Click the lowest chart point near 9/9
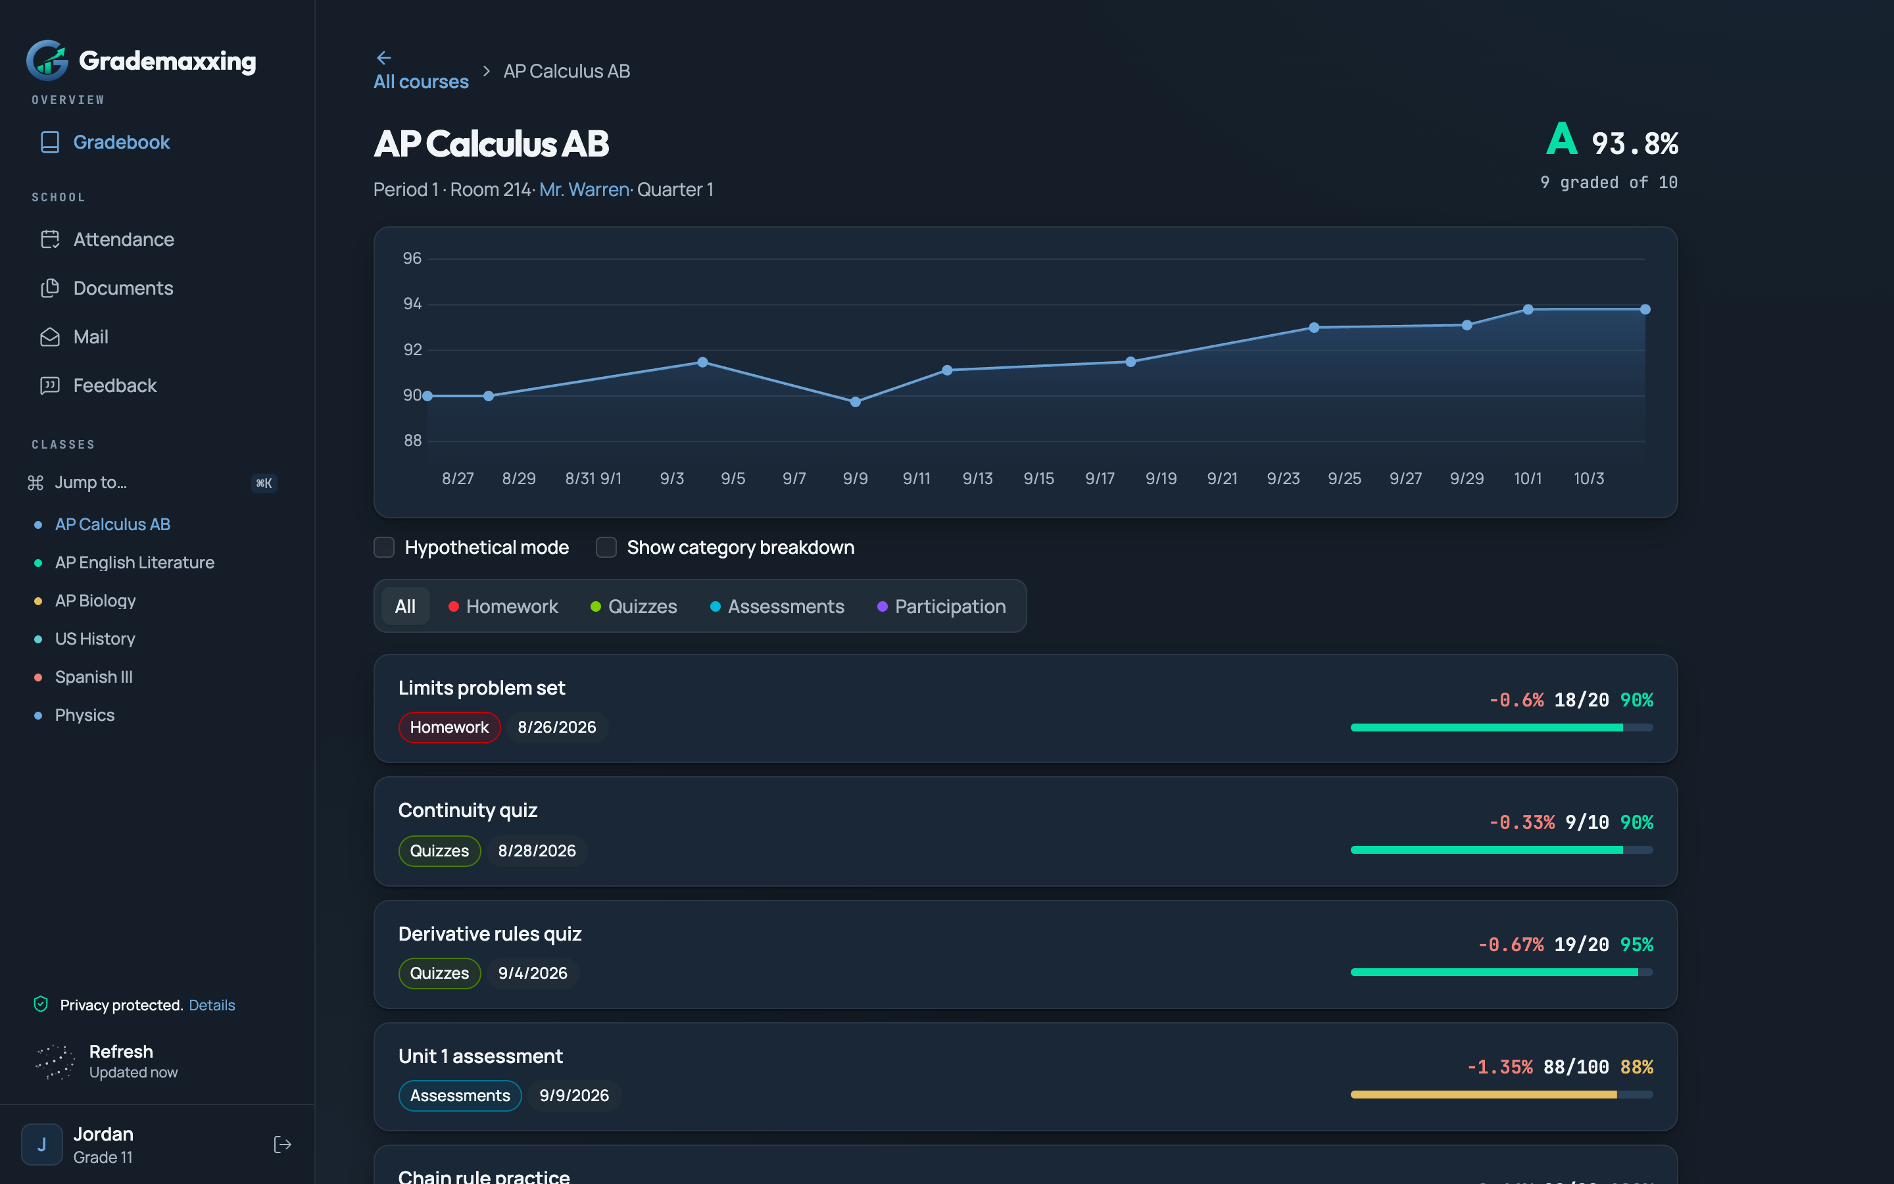The image size is (1894, 1184). (856, 402)
